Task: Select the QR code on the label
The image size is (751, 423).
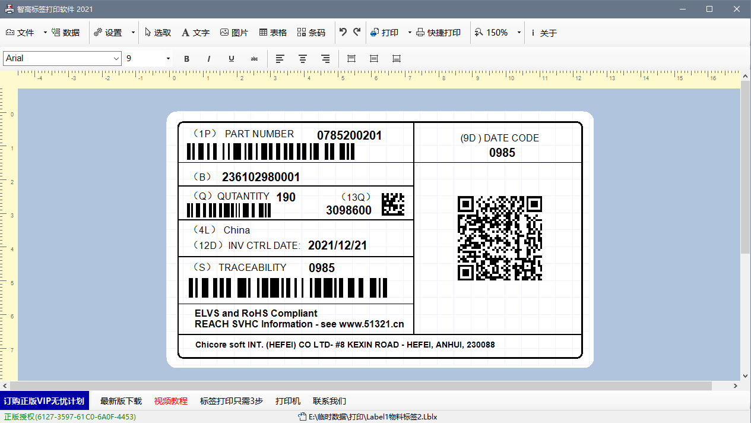Action: [x=500, y=238]
